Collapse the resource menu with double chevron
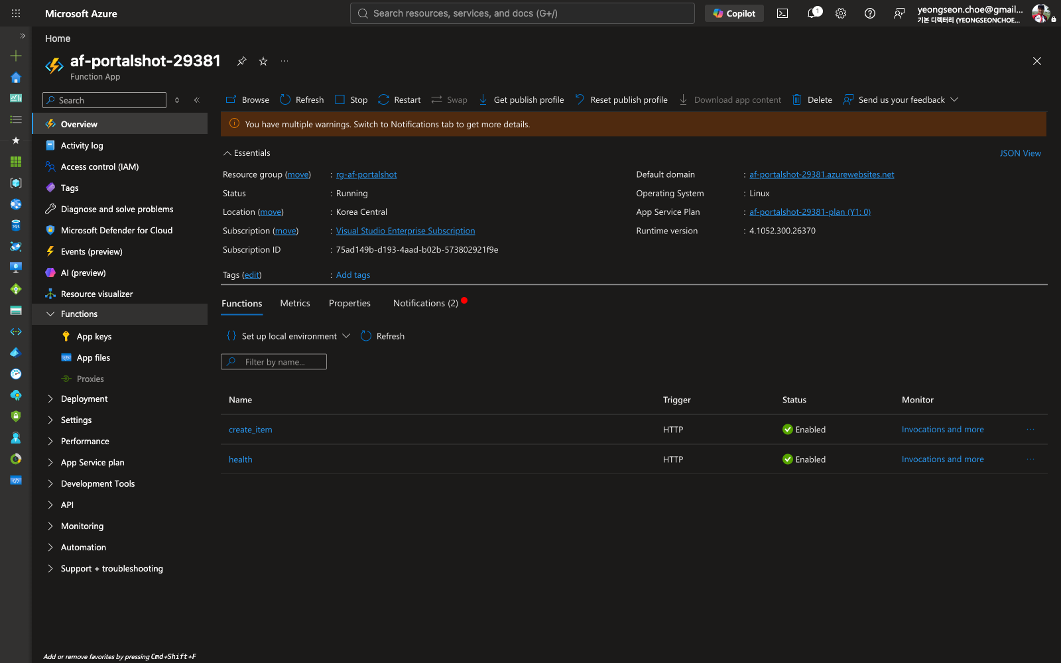The height and width of the screenshot is (663, 1061). pyautogui.click(x=197, y=100)
